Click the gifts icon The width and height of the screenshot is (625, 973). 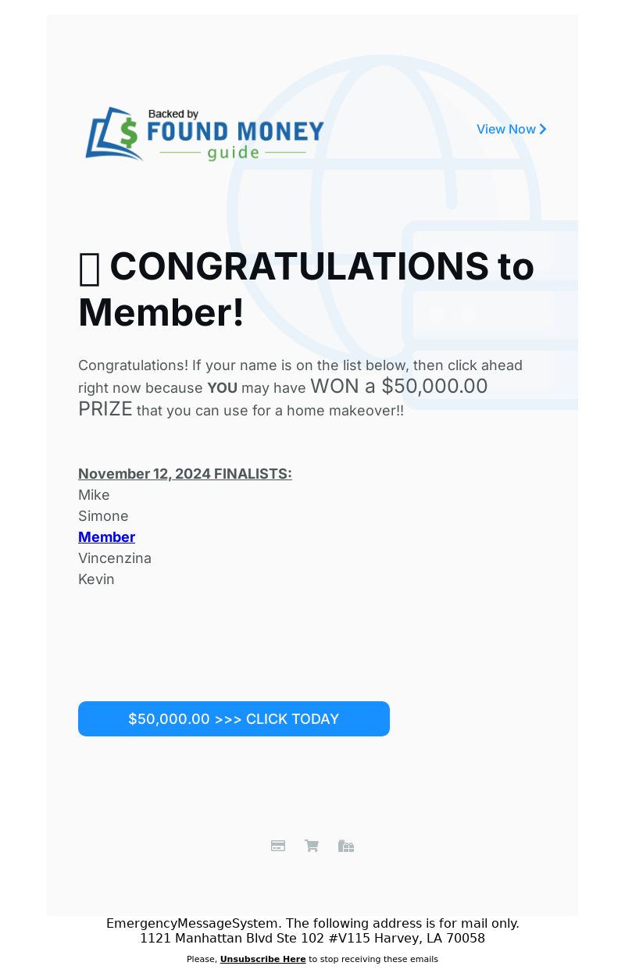click(346, 846)
